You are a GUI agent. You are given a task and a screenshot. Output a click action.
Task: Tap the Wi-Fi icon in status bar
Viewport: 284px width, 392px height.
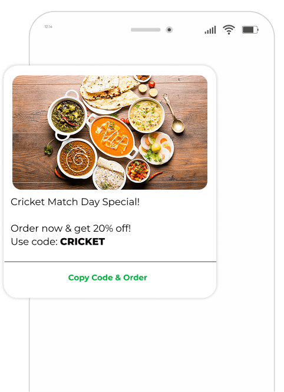pyautogui.click(x=229, y=29)
